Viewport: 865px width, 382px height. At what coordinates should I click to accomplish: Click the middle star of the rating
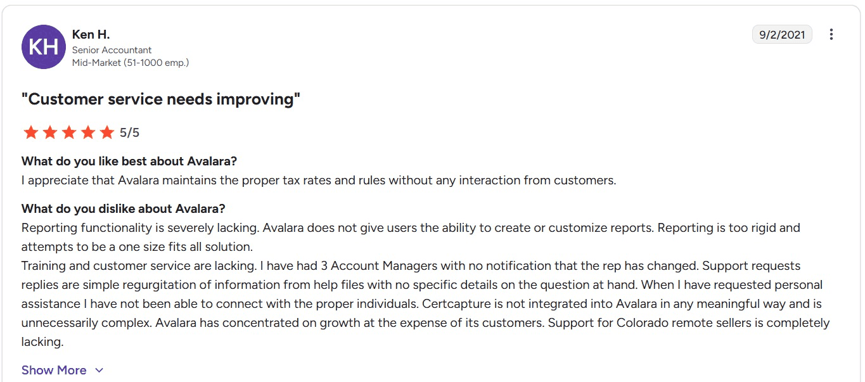pyautogui.click(x=69, y=132)
